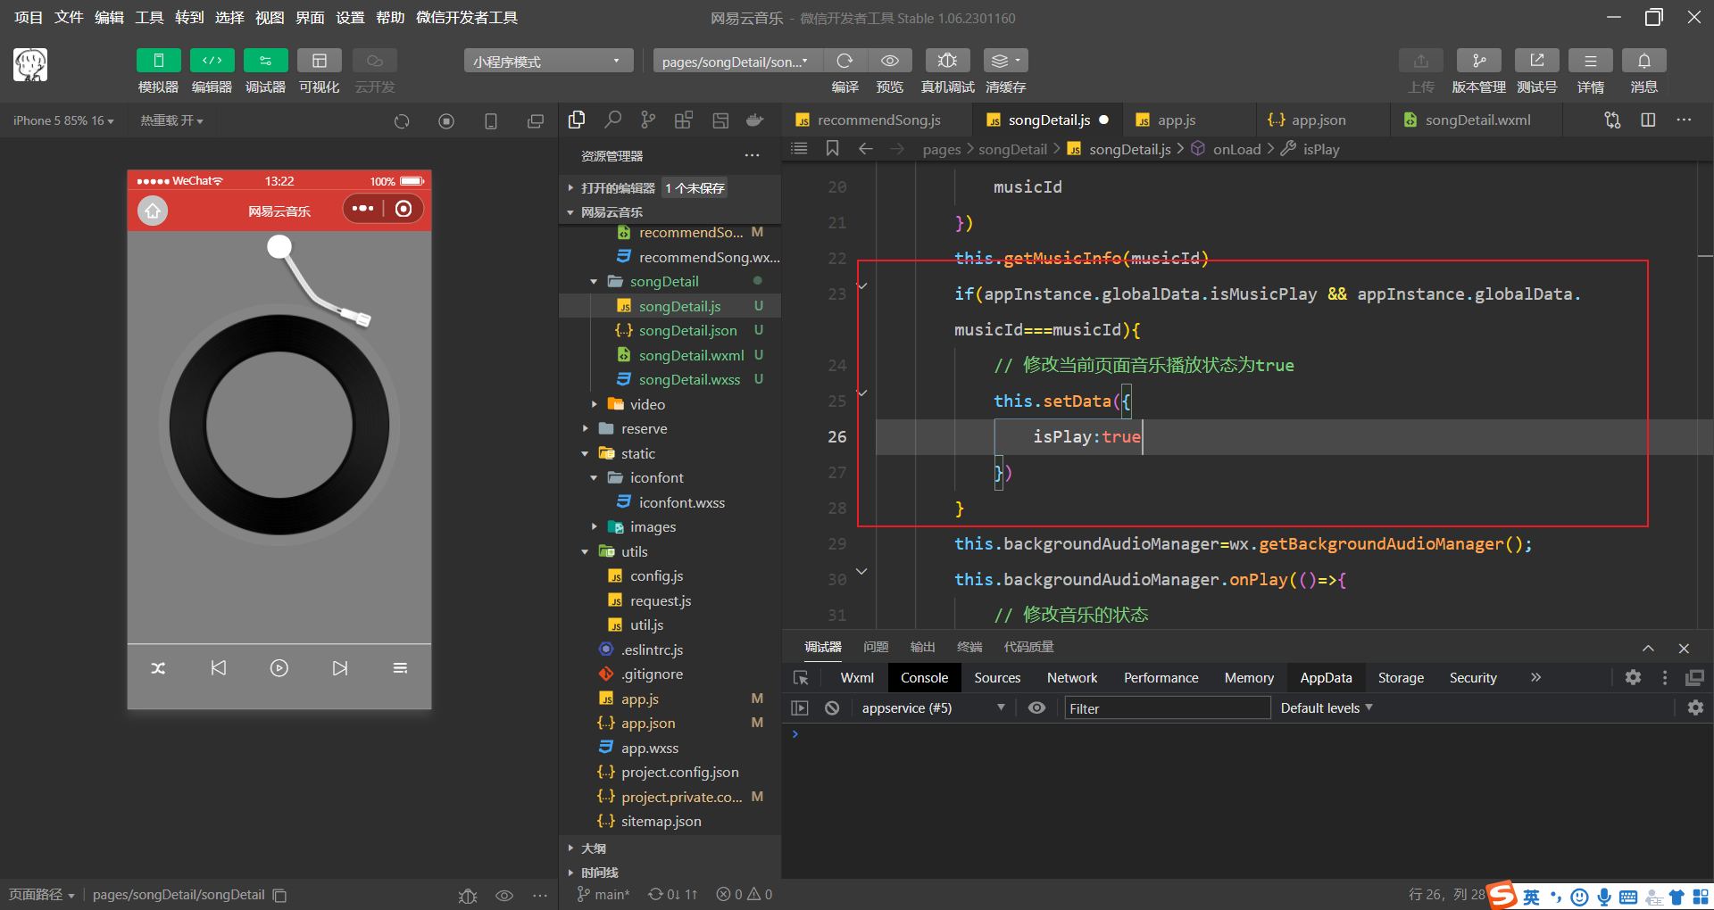Image resolution: width=1714 pixels, height=910 pixels.
Task: Click the simulator stop record icon
Action: click(446, 121)
